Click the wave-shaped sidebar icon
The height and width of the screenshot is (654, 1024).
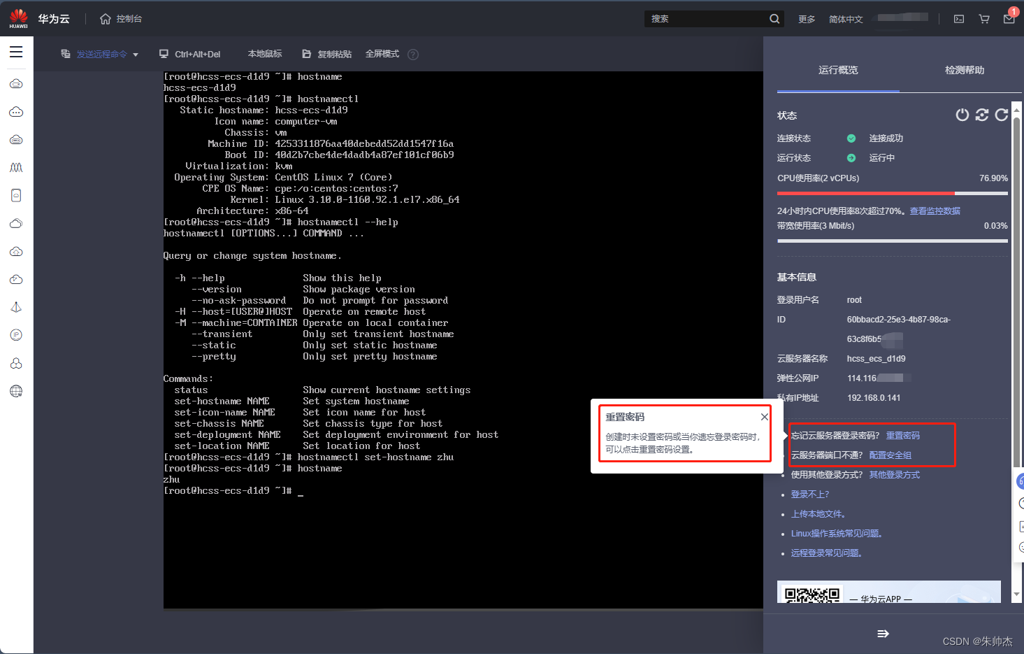click(16, 167)
